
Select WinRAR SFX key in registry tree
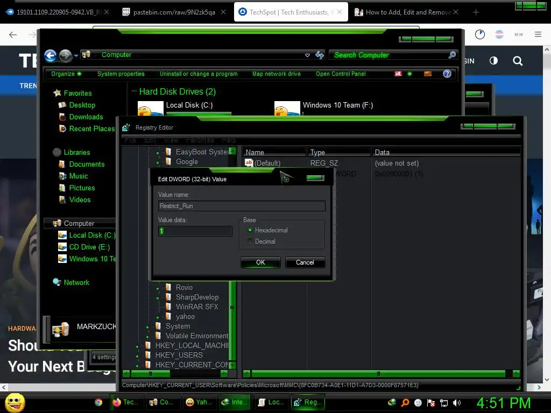(x=197, y=307)
